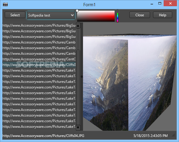Click the red gradient color picker area
Image resolution: width=179 pixels, height=142 pixels.
pos(96,16)
